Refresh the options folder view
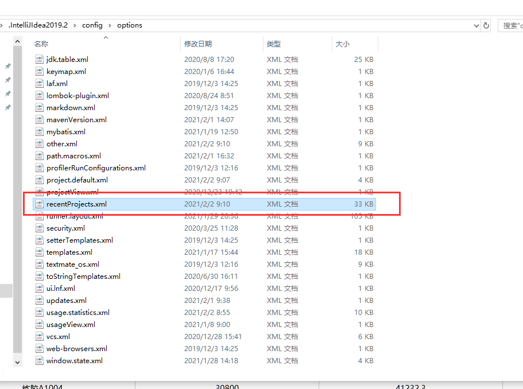 coord(486,25)
